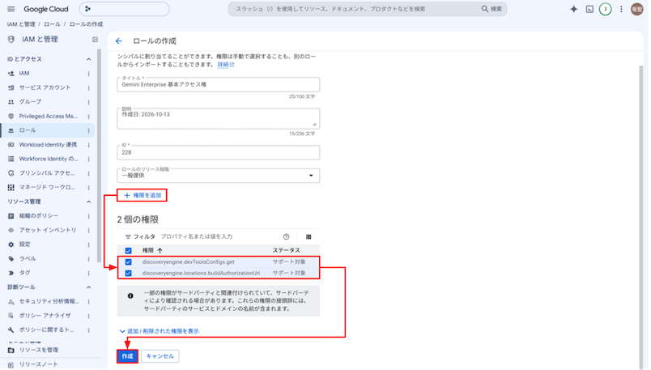
Task: Open the top-bar more options menu
Action: pos(621,9)
